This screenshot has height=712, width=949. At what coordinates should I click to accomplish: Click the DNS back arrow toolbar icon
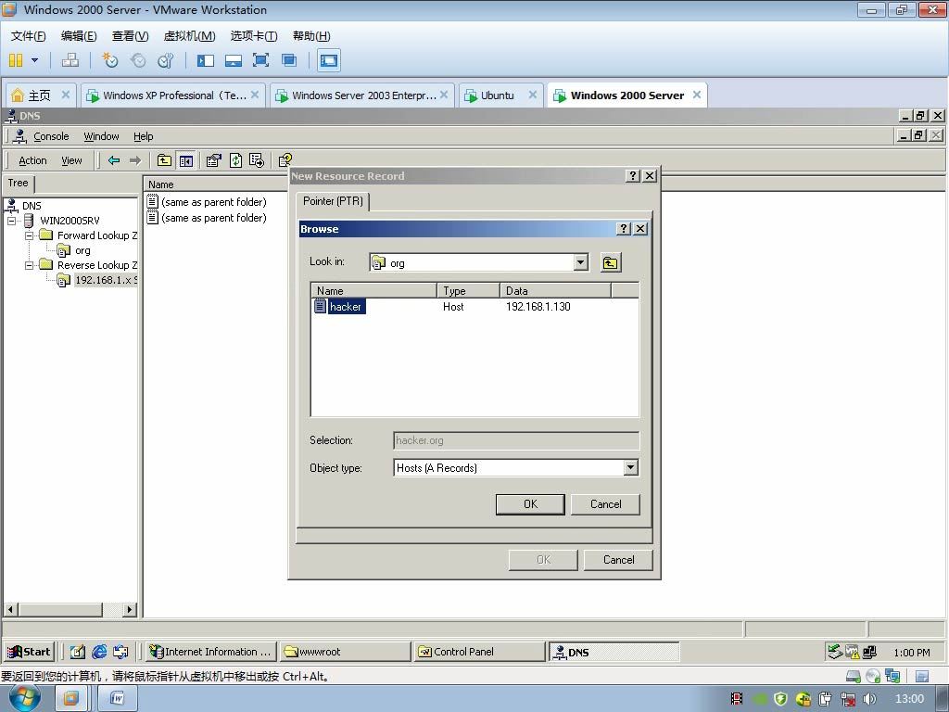[114, 160]
